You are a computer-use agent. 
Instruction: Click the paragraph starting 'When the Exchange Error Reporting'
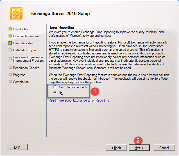click(x=109, y=79)
